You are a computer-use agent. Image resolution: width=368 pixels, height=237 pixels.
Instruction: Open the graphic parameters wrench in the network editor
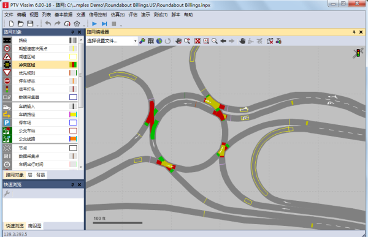tap(142, 41)
